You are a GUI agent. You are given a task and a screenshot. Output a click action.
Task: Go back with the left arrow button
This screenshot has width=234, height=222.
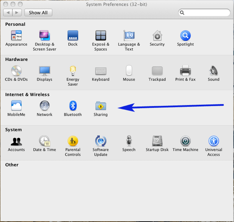[8, 13]
